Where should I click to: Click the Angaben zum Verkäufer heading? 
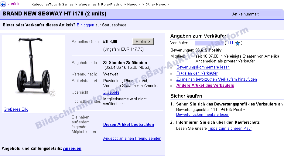(198, 36)
